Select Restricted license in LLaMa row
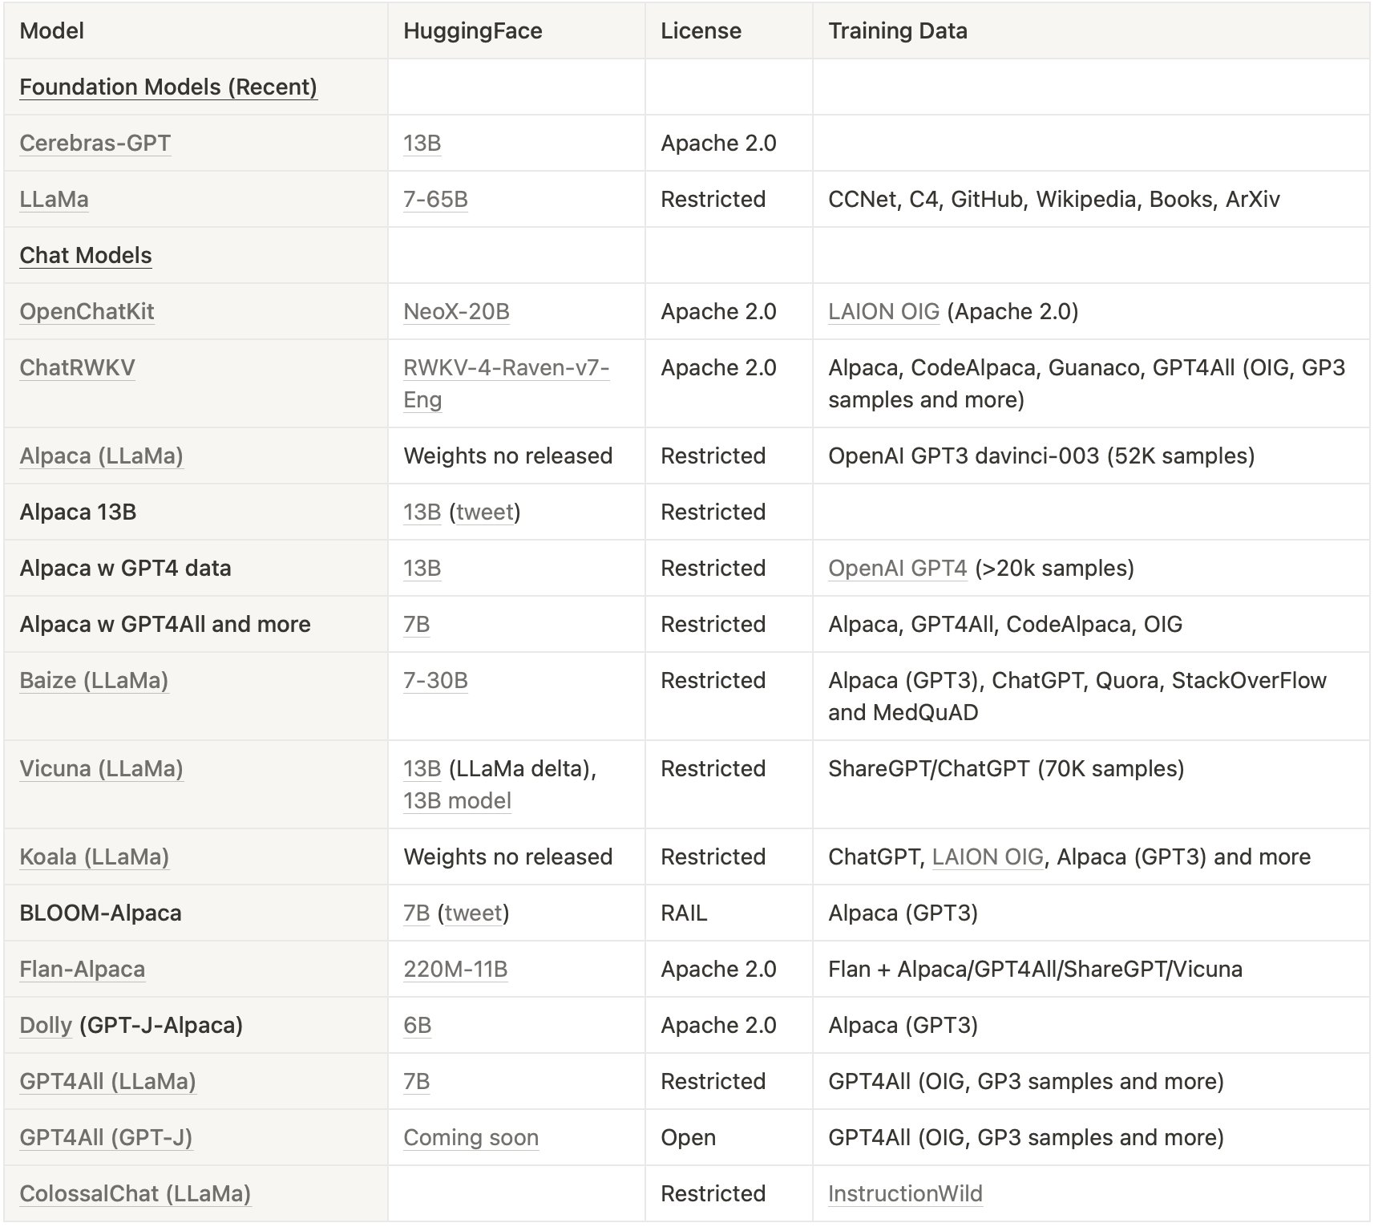The height and width of the screenshot is (1227, 1374). pos(729,199)
